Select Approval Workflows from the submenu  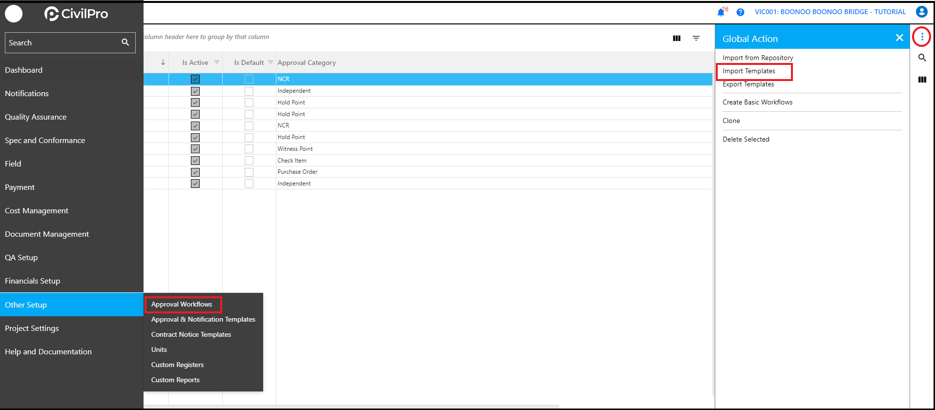[x=182, y=304]
